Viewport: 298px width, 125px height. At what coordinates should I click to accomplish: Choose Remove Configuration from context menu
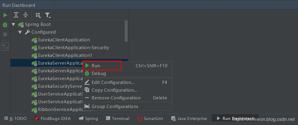(116, 98)
